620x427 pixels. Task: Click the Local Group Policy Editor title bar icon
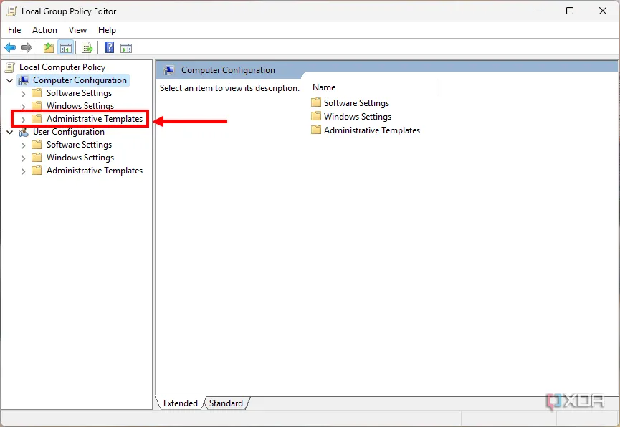[12, 11]
